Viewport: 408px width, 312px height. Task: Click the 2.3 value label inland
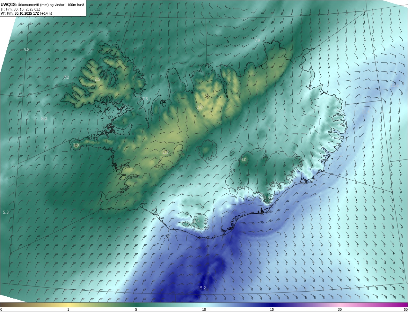click(165, 152)
